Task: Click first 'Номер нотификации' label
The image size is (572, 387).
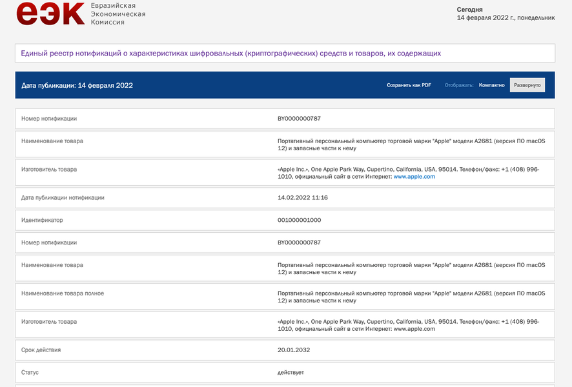Action: [49, 119]
